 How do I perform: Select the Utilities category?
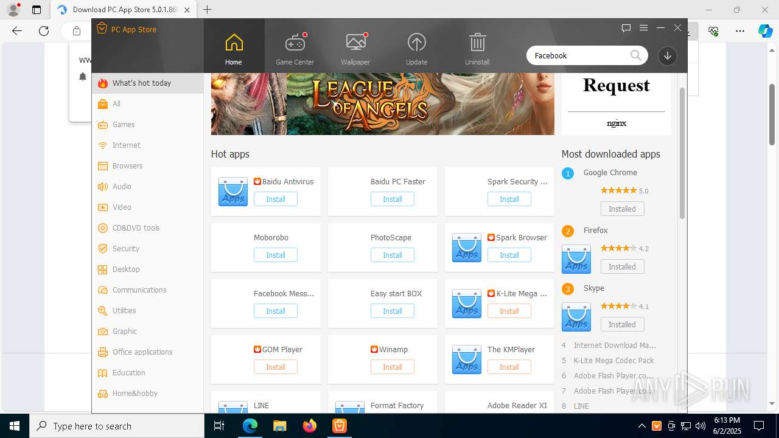tap(147, 311)
